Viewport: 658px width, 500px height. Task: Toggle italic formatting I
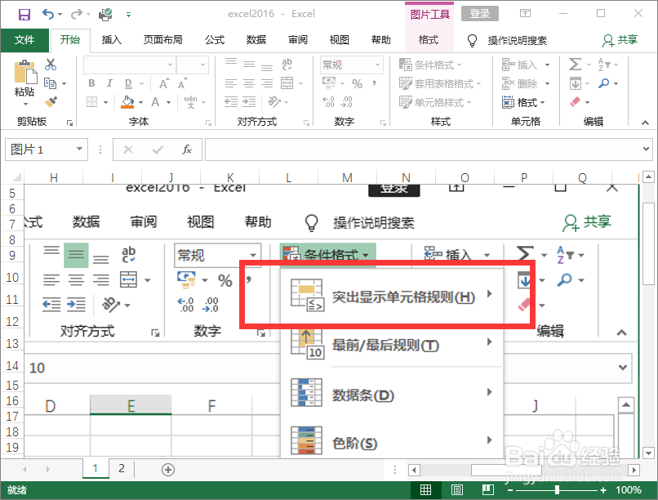pyautogui.click(x=109, y=83)
